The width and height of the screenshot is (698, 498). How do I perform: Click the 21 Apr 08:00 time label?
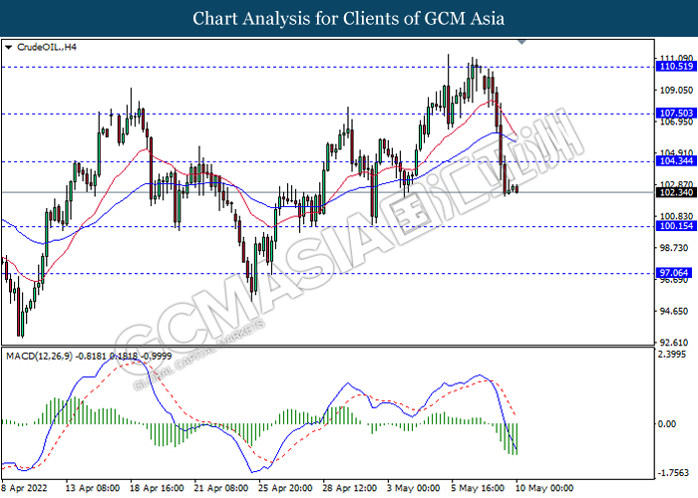(221, 488)
